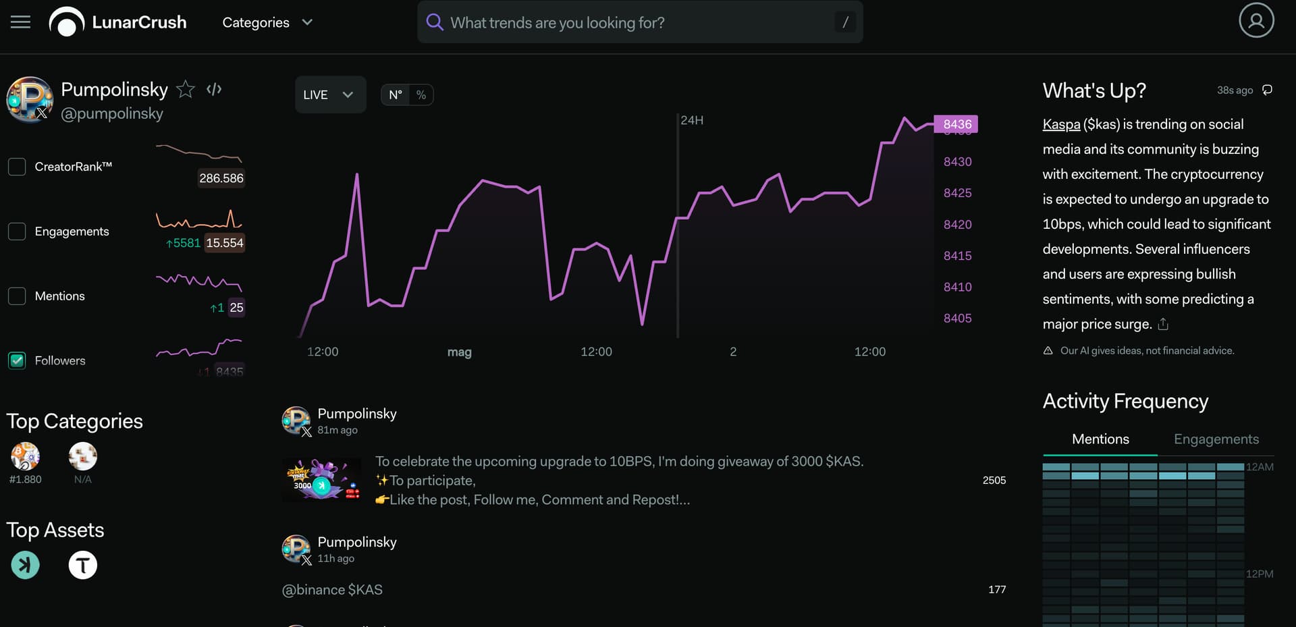Click the 177 engagement count
The width and height of the screenshot is (1296, 627).
[x=997, y=590]
